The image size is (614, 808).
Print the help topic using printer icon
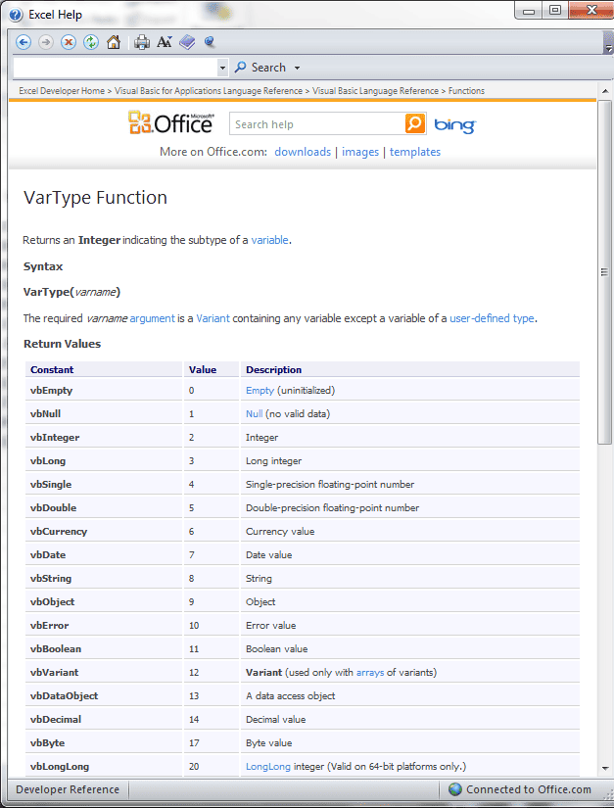point(142,42)
